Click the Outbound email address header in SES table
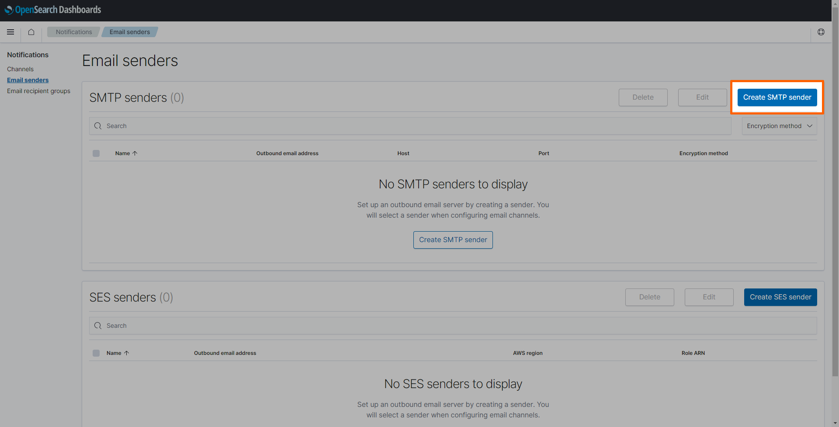This screenshot has width=839, height=427. [x=225, y=353]
